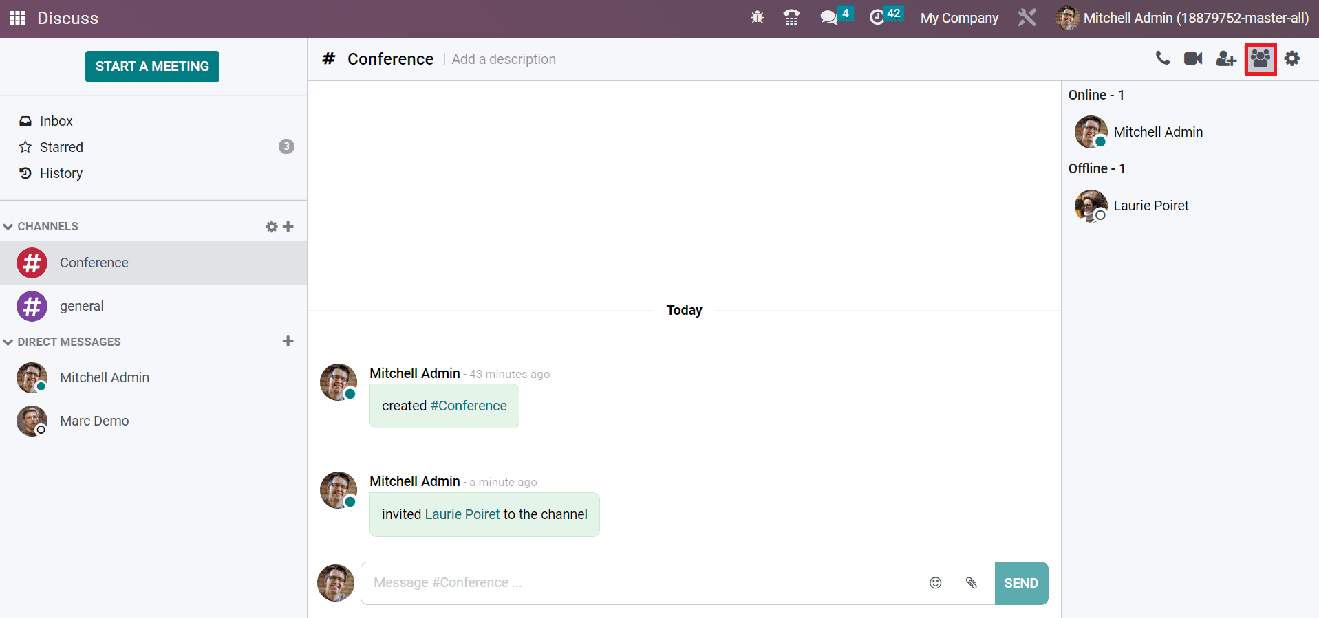Open the emoji picker in composer
Image resolution: width=1319 pixels, height=618 pixels.
coord(936,583)
